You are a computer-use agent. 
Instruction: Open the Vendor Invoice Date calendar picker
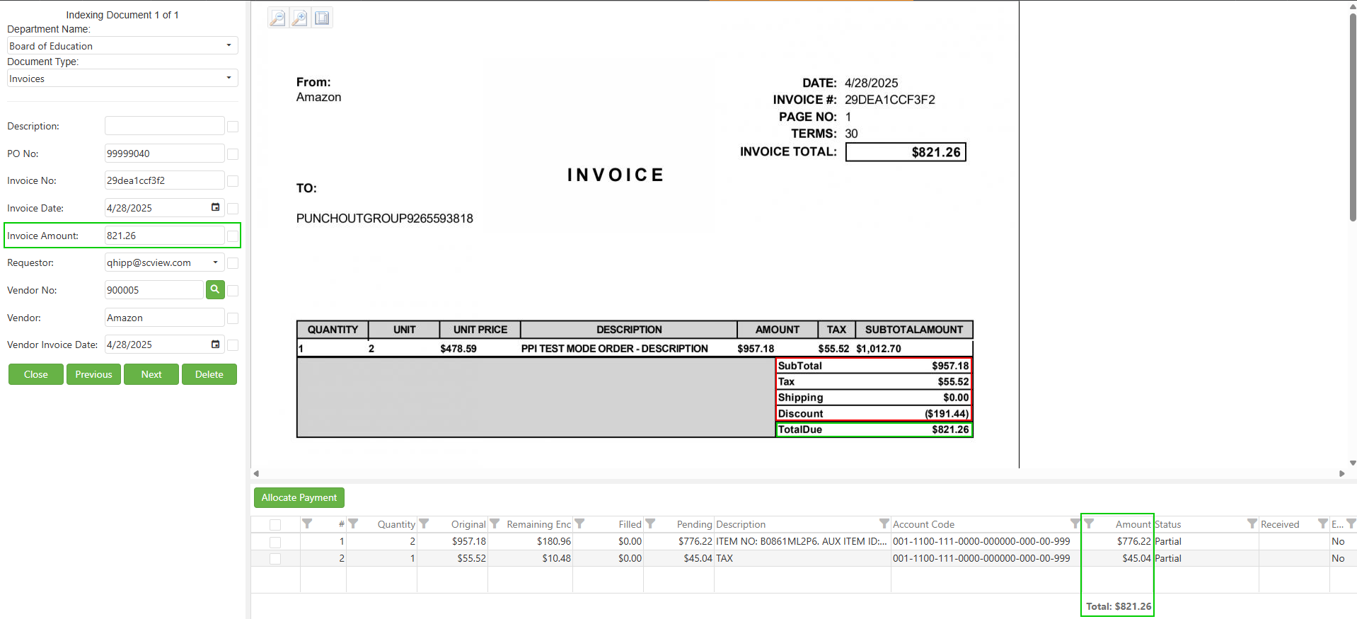pos(215,345)
